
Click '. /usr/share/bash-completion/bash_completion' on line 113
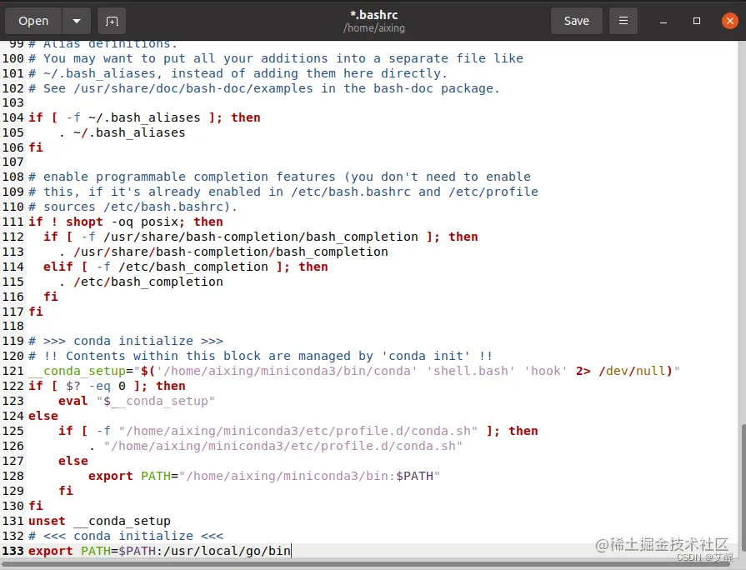(x=223, y=252)
